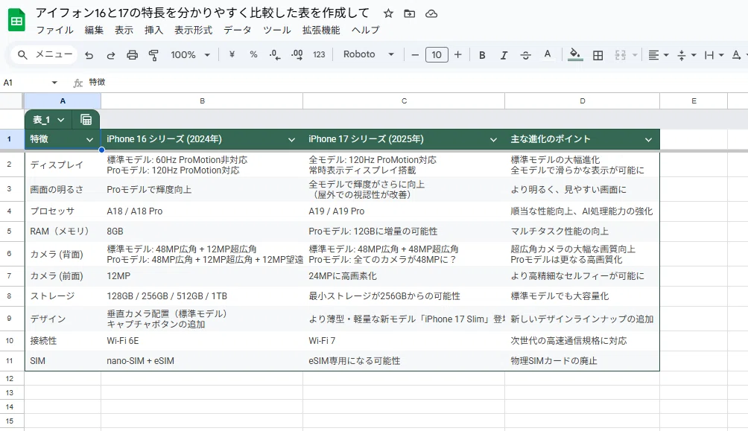748x431 pixels.
Task: Decrease decimal places
Action: coord(275,55)
